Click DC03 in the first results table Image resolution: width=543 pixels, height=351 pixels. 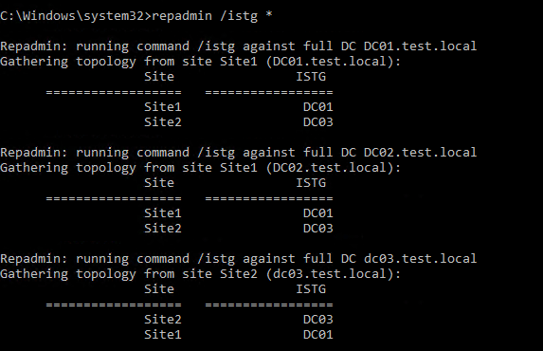click(x=317, y=122)
